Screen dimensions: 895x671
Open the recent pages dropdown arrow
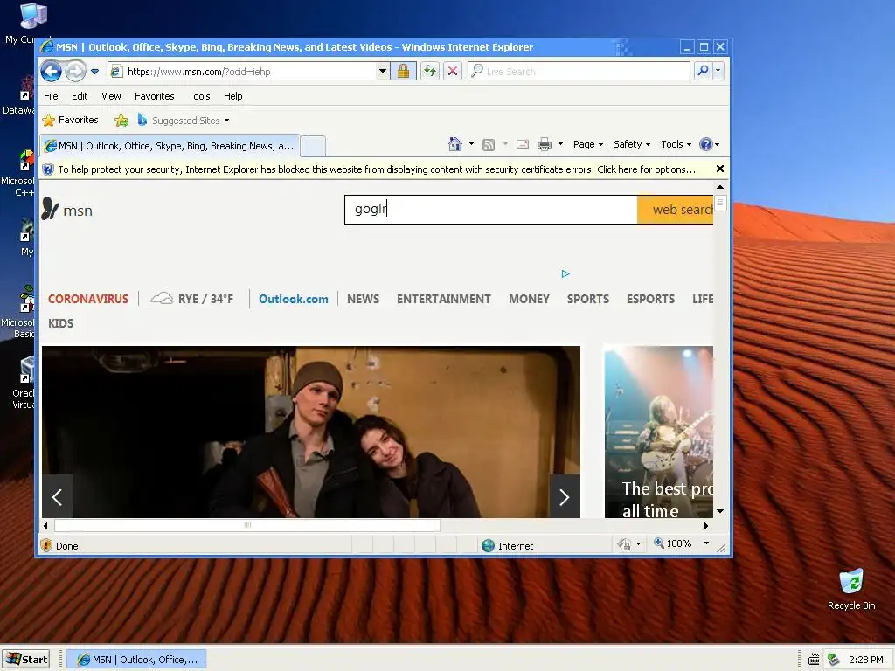94,72
